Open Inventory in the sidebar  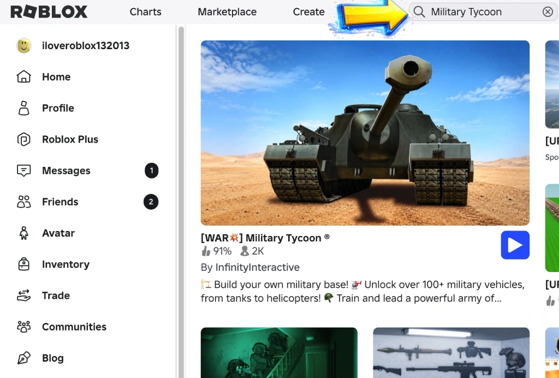point(66,264)
